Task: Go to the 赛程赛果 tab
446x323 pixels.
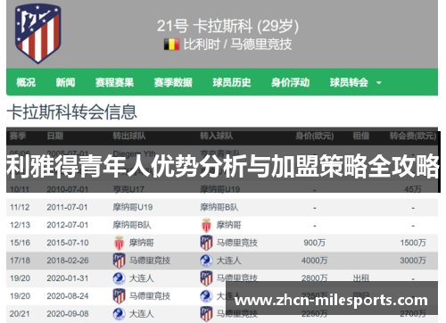Action: pos(114,82)
